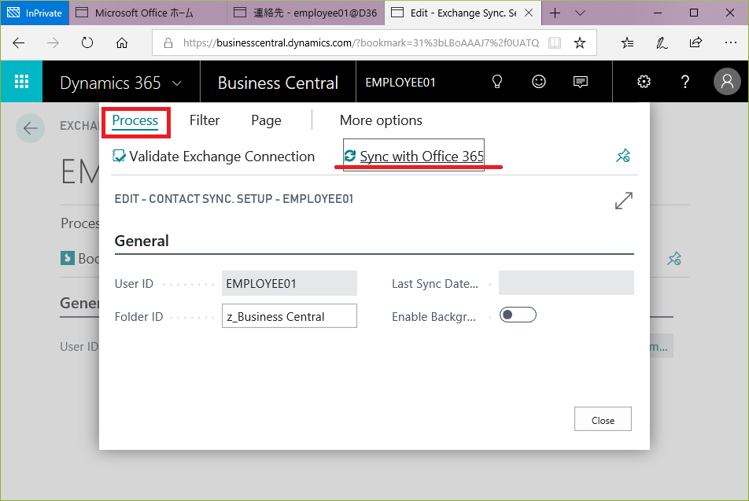The image size is (749, 501).
Task: Click EMPLOYEE01 company name in header
Action: click(x=400, y=83)
